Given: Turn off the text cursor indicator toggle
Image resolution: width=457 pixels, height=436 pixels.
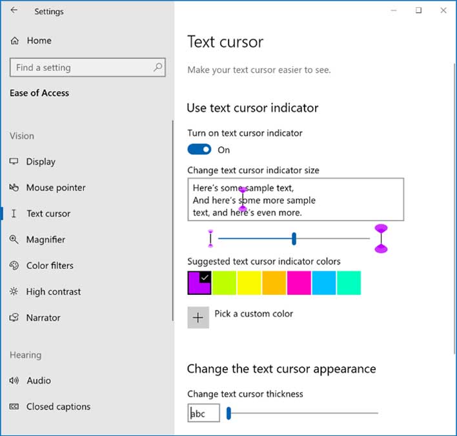Looking at the screenshot, I should pyautogui.click(x=199, y=150).
